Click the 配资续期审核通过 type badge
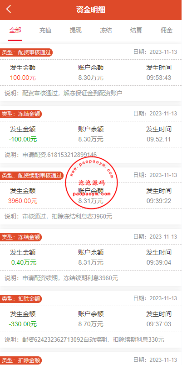182x365 pixels. click(32, 176)
